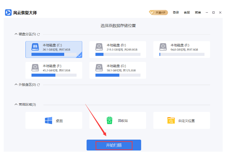
Task: Click the green recycle bin icon
Action: click(109, 121)
